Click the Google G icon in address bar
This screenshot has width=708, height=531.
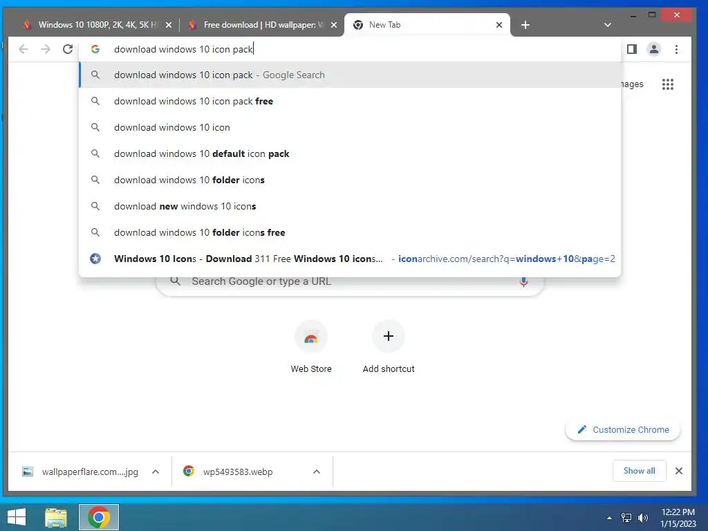point(95,49)
